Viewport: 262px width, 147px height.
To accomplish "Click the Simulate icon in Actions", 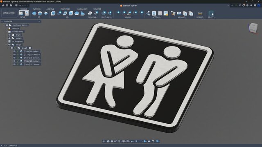I will (148, 13).
